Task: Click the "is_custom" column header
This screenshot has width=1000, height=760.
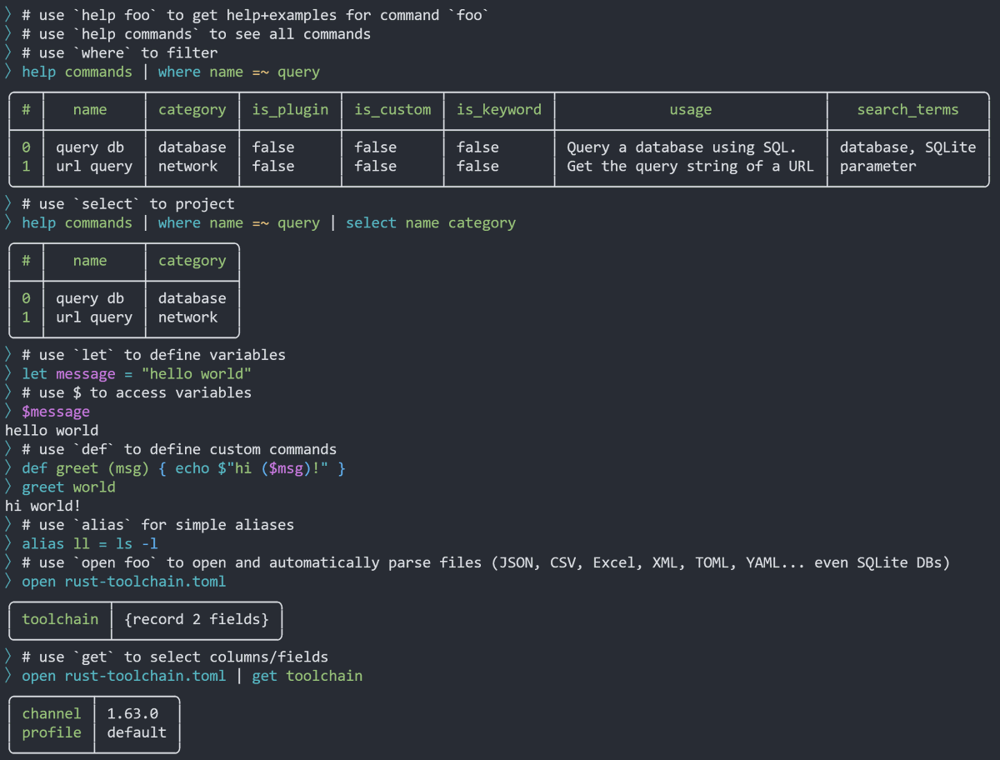Action: click(x=392, y=110)
